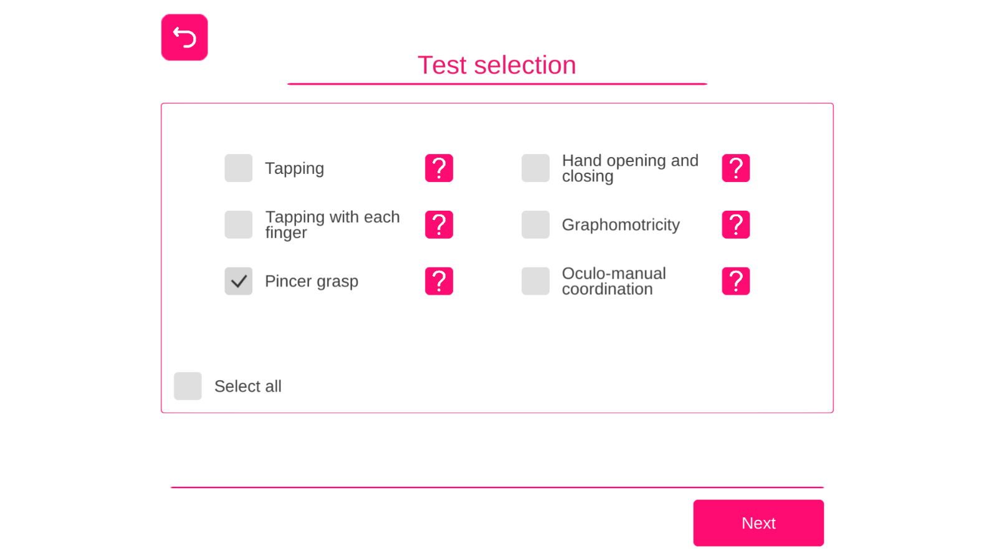Click the 'Test selection' page heading
This screenshot has height=556, width=994.
pyautogui.click(x=497, y=65)
